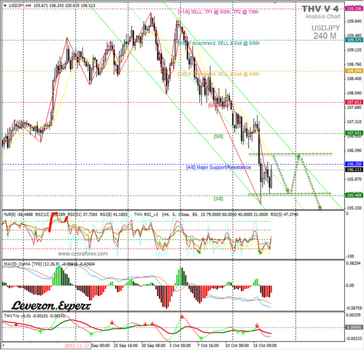The width and height of the screenshot is (364, 350).
Task: Click the leftmost red arrow in THVTrix panel
Action: pyautogui.click(x=16, y=324)
